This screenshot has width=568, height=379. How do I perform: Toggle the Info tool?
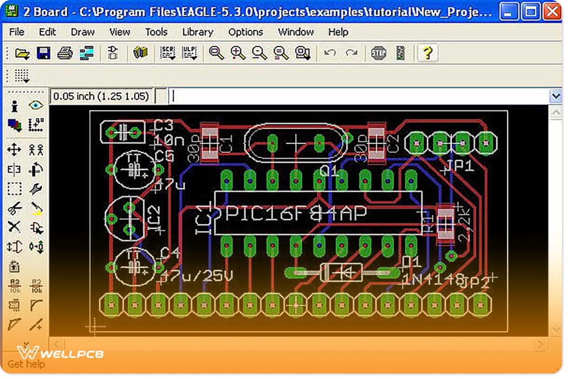[x=14, y=105]
